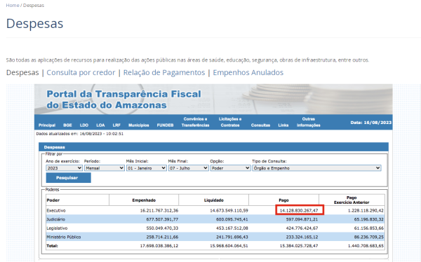Click the Despesas section link
Viewport: 421px width, 262px height.
22,73
